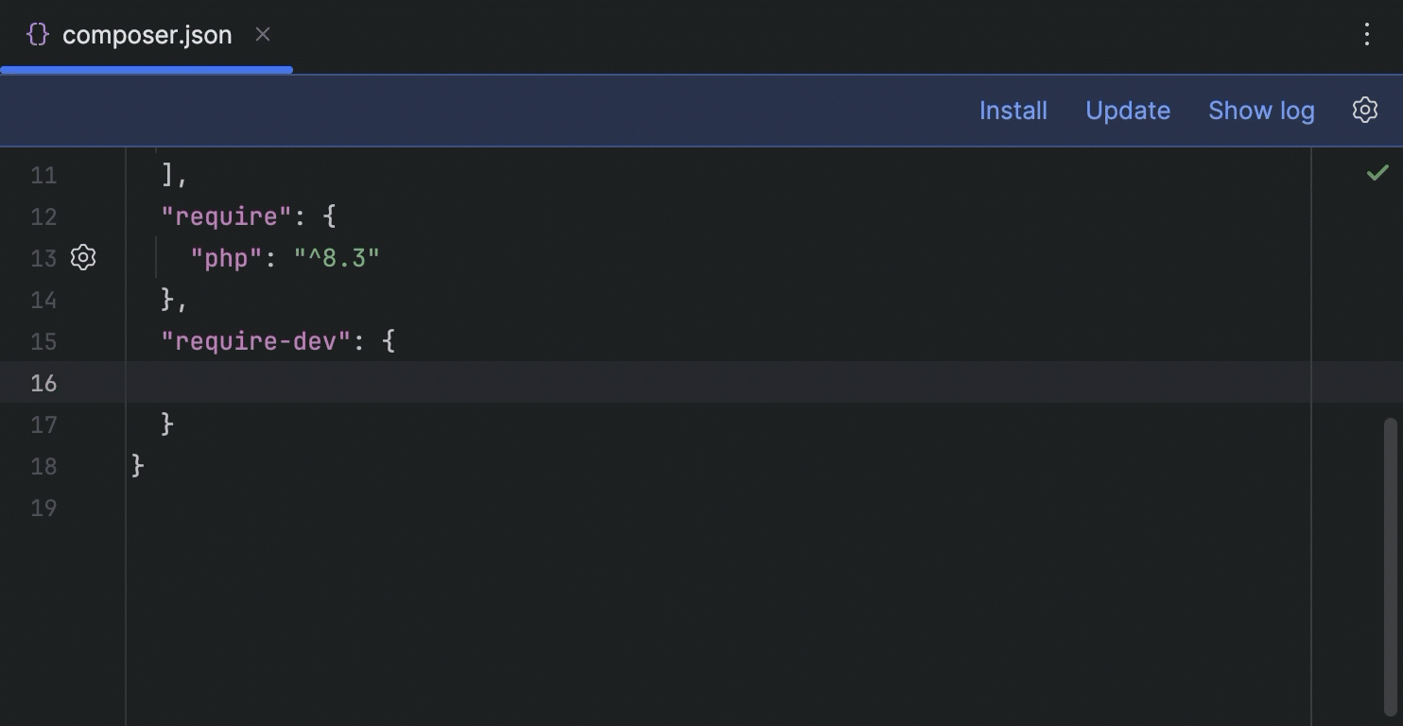1403x726 pixels.
Task: Run Composer Install from the banner
Action: tap(1013, 111)
